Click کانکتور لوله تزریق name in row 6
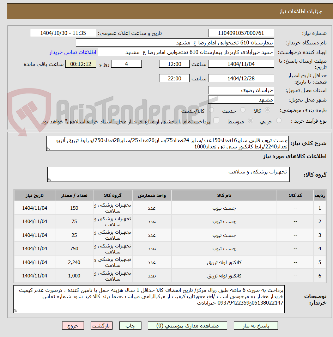 pos(224,276)
